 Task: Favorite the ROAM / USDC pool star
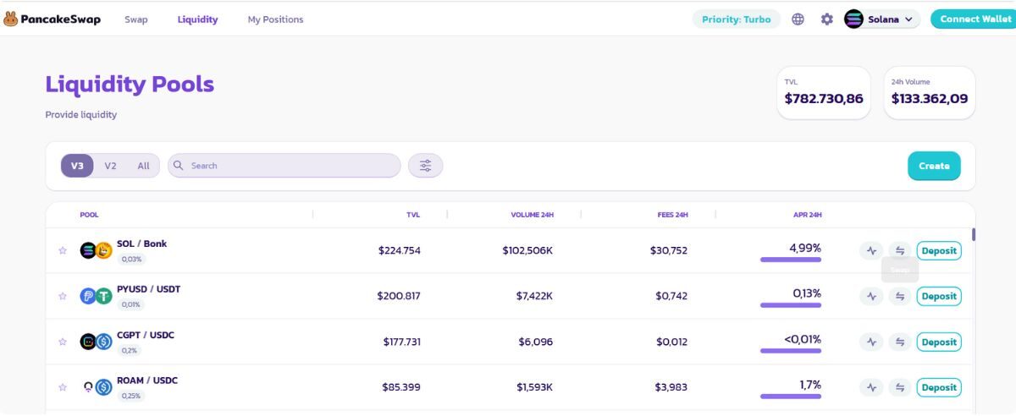click(x=63, y=387)
